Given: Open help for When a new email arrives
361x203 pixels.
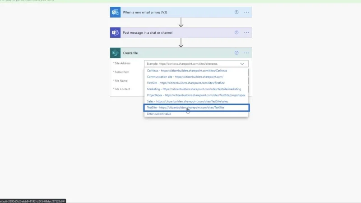Looking at the screenshot, I should point(236,12).
